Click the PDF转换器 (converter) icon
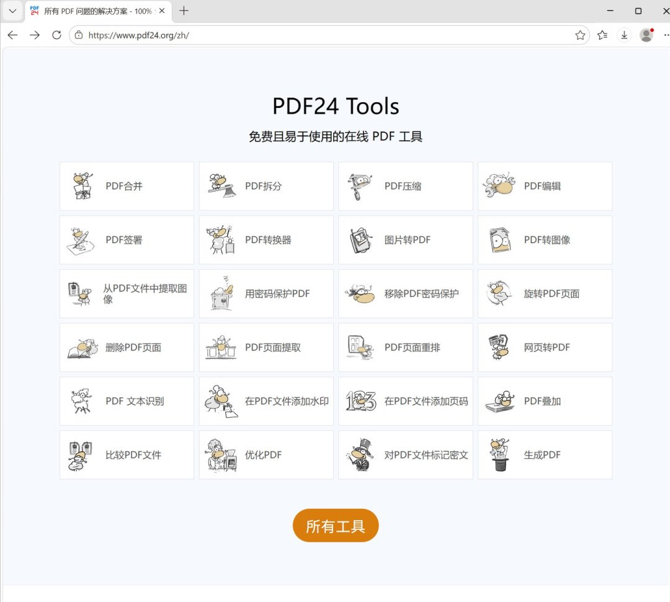This screenshot has height=602, width=670. click(221, 241)
